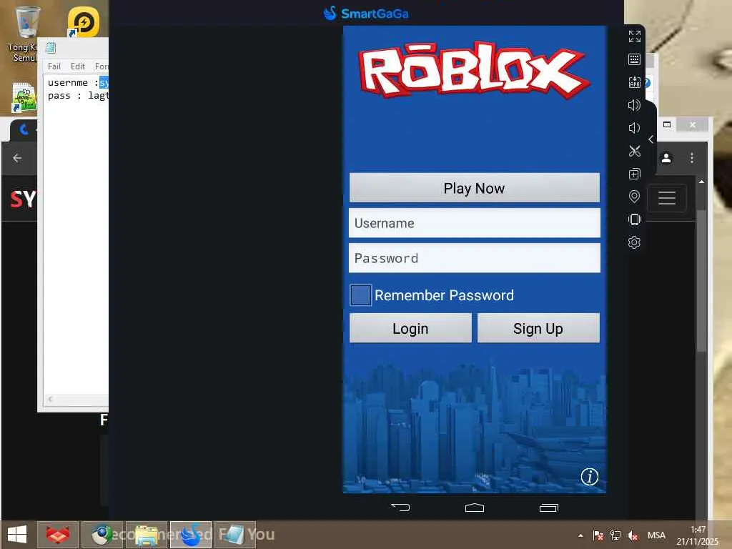Image resolution: width=732 pixels, height=549 pixels.
Task: Show hidden system tray icons
Action: tap(580, 535)
